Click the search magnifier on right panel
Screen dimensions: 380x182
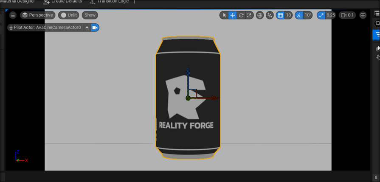click(x=377, y=23)
